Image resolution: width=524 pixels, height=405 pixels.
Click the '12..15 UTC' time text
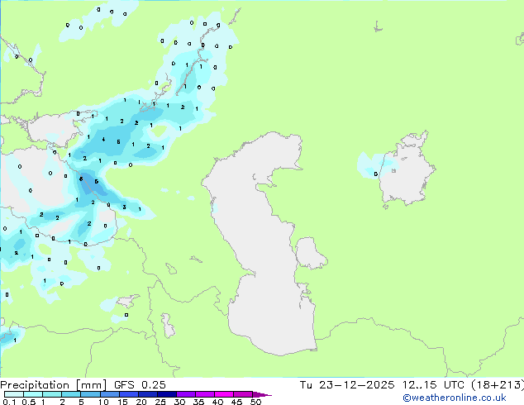coord(433,385)
